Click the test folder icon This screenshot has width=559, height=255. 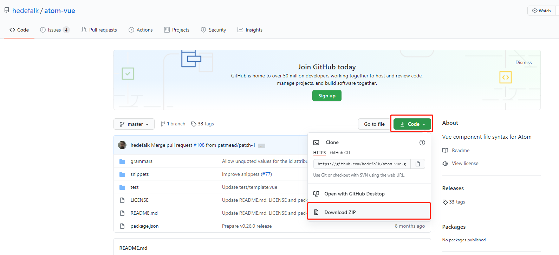click(122, 187)
